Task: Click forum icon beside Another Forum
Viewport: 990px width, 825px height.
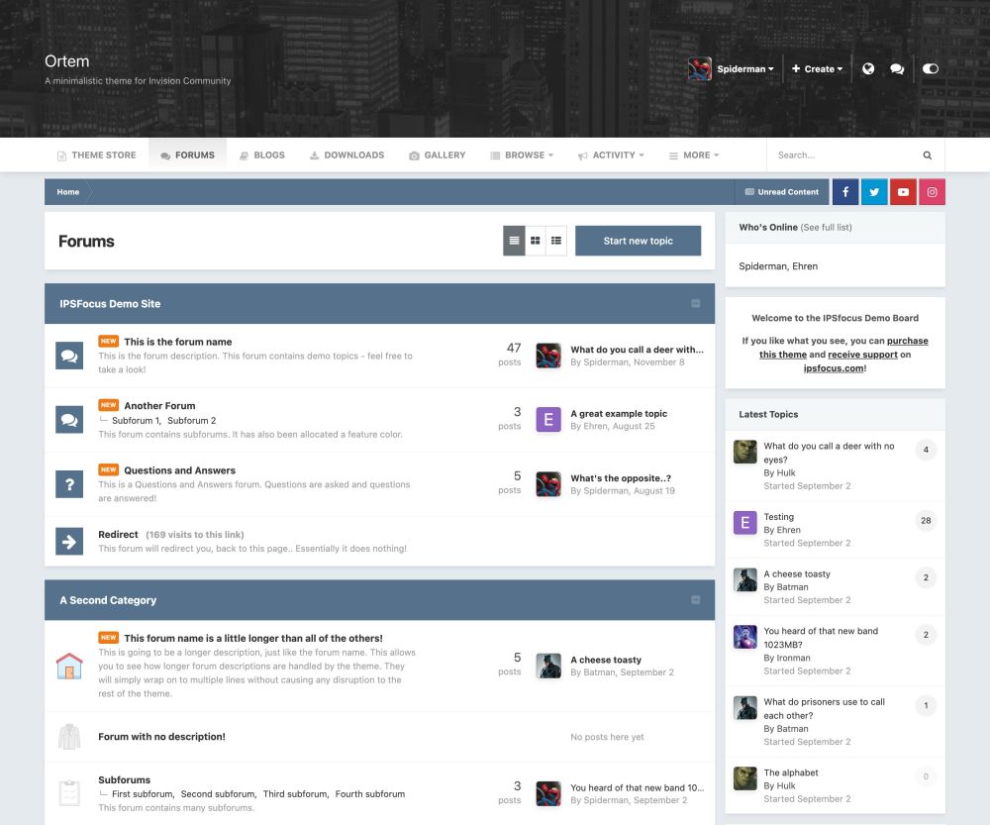Action: point(69,420)
